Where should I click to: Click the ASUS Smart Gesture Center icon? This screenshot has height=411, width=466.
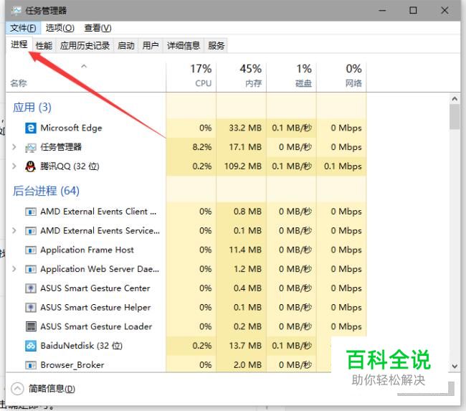click(x=31, y=288)
